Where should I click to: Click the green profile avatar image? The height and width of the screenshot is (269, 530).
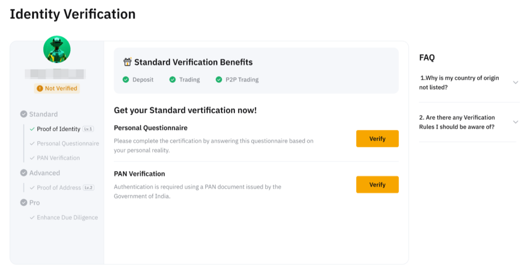coord(57,49)
